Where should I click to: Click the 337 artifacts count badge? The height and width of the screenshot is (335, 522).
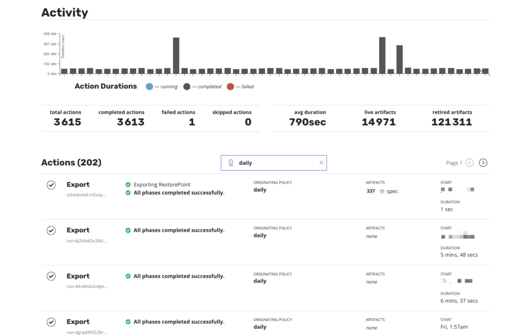[371, 191]
